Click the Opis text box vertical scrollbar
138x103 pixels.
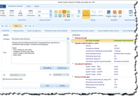68,53
